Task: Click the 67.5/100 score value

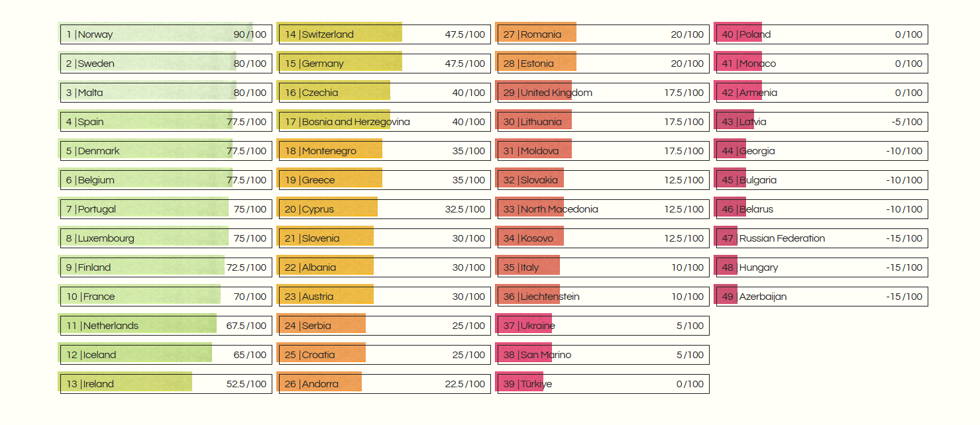Action: pyautogui.click(x=246, y=326)
